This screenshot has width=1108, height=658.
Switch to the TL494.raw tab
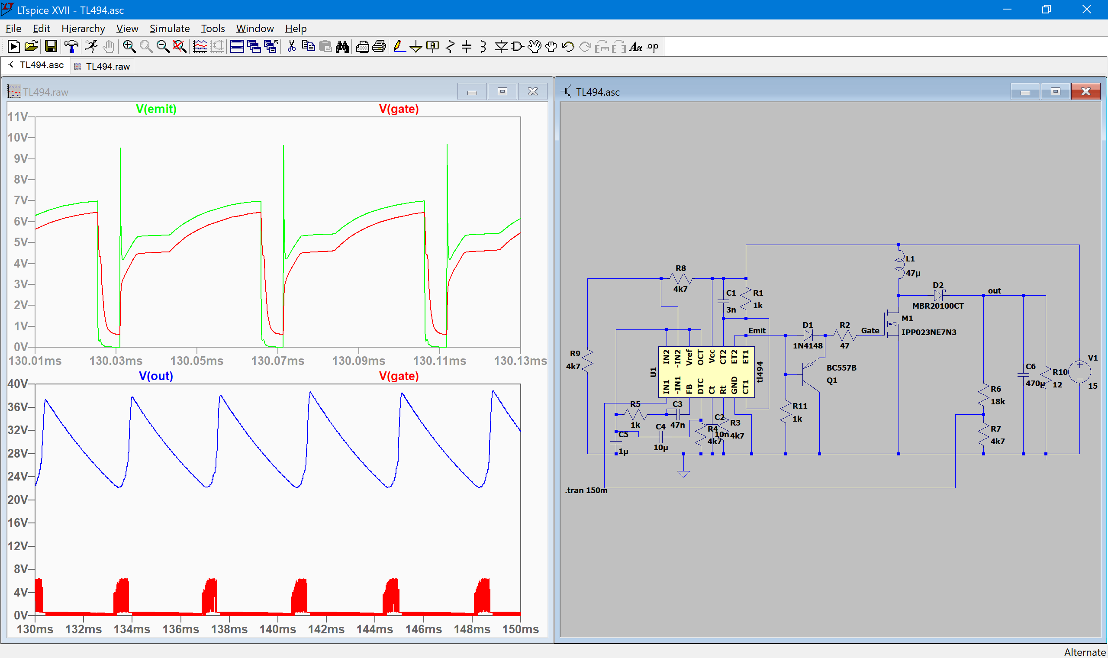[x=103, y=67]
